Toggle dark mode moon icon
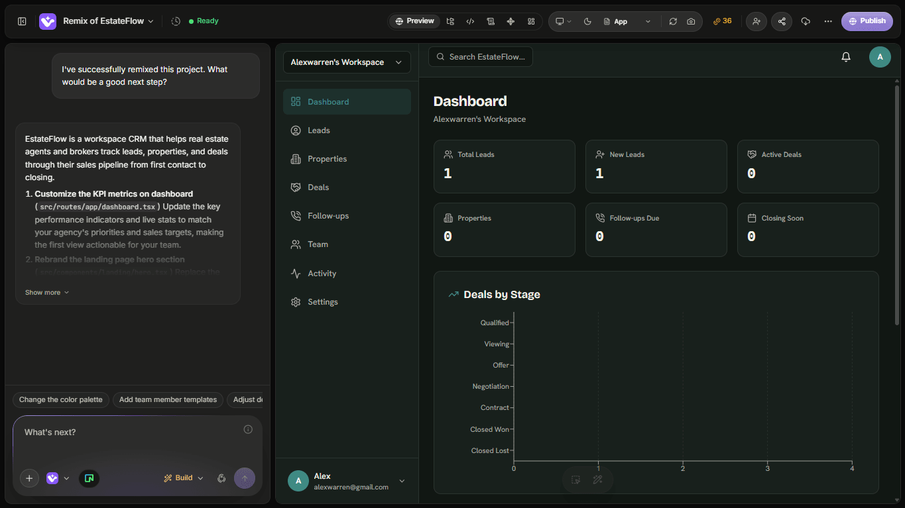This screenshot has width=905, height=508. point(587,21)
